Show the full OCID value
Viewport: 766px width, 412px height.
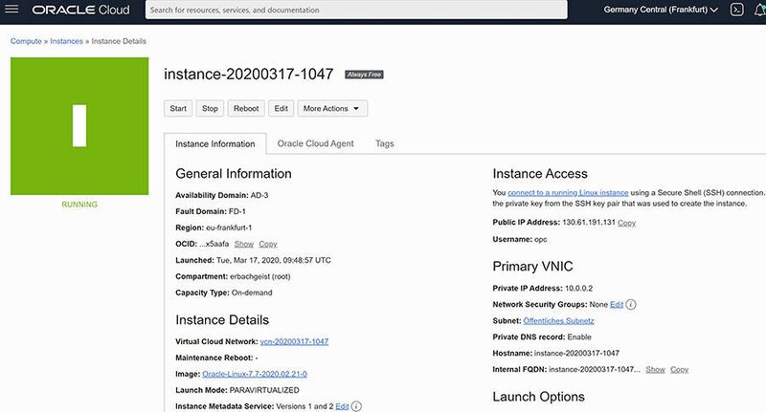pos(243,244)
